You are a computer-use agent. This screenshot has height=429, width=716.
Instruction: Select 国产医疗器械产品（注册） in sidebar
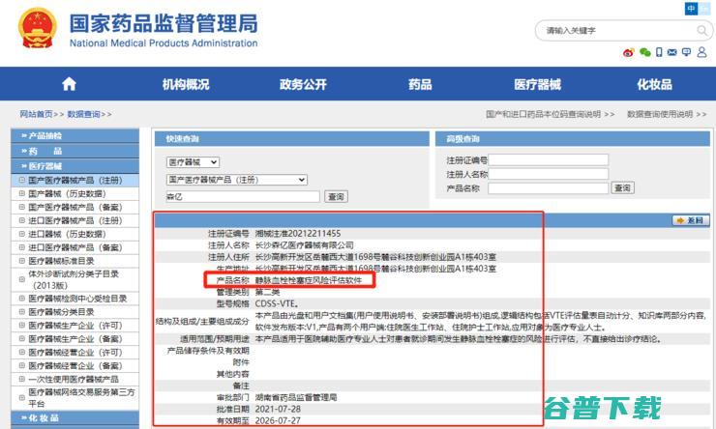point(75,180)
